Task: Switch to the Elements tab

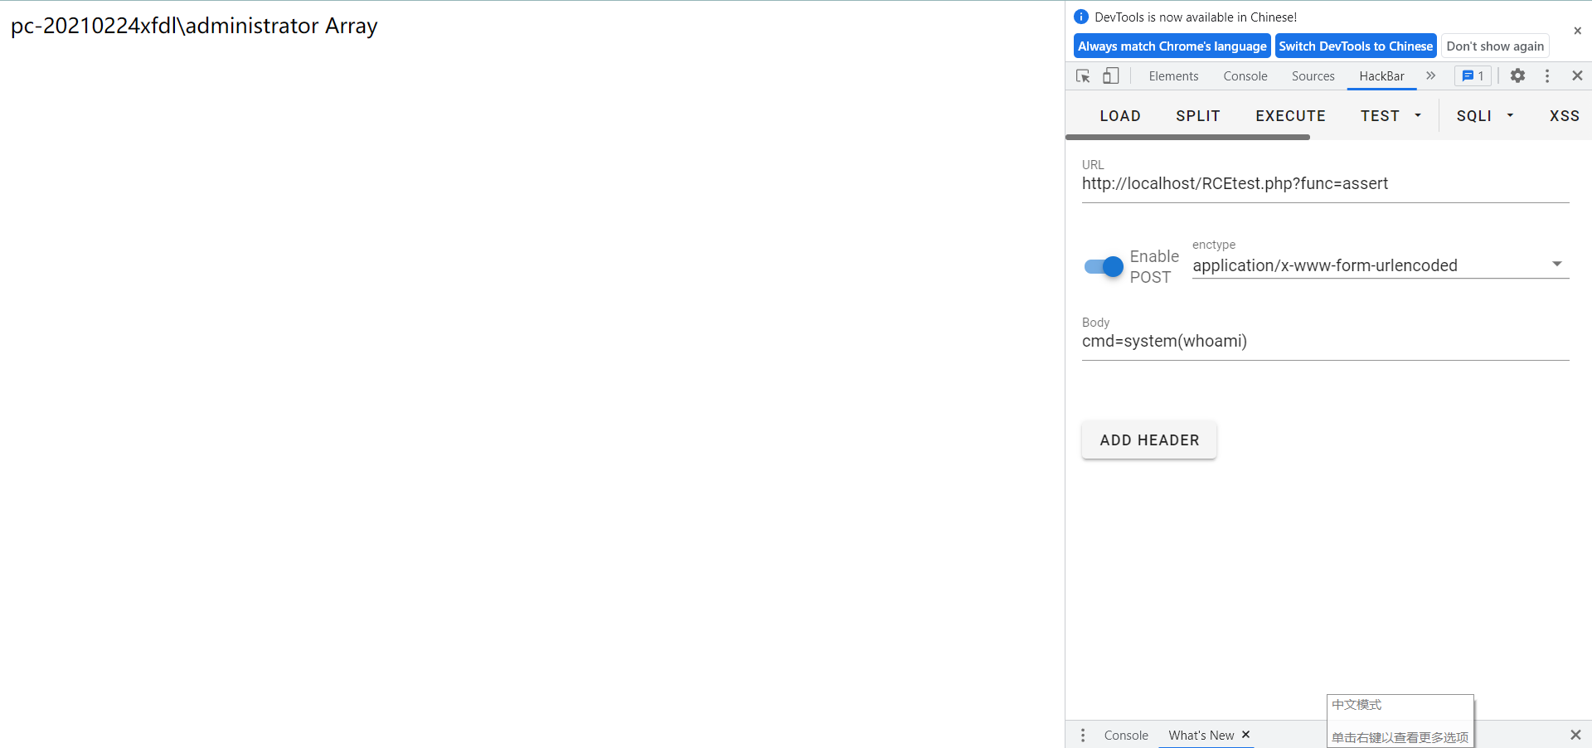Action: [x=1173, y=76]
